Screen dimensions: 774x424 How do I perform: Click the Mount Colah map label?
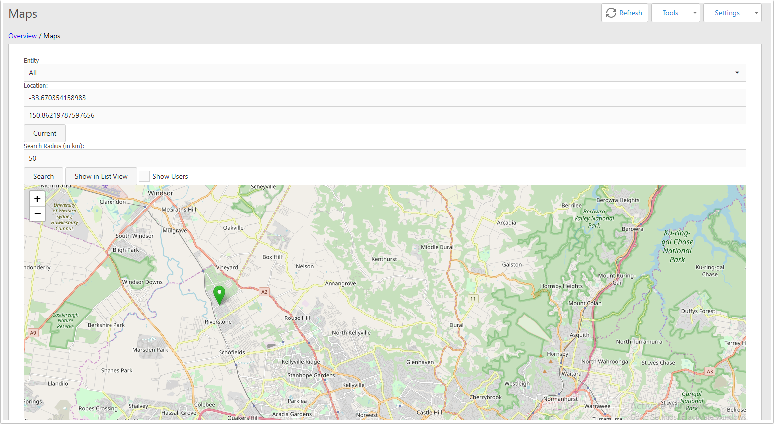point(585,303)
